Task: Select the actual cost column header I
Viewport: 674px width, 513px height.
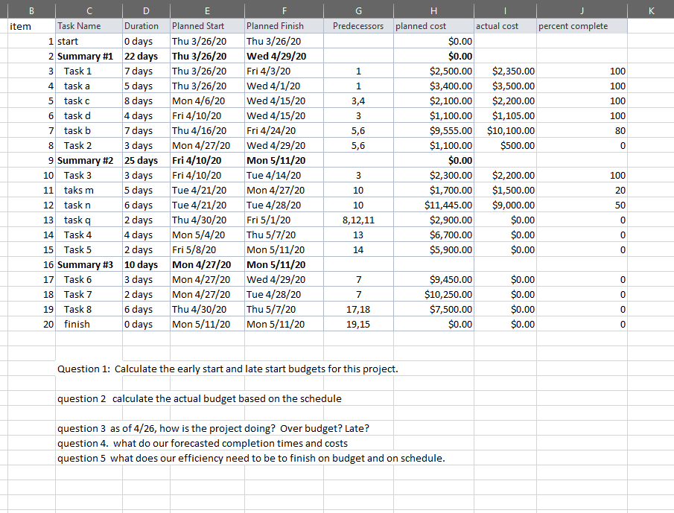Action: (x=505, y=10)
